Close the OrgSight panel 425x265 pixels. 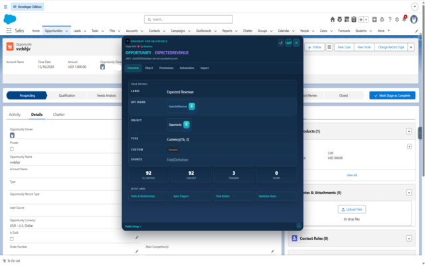point(296,42)
